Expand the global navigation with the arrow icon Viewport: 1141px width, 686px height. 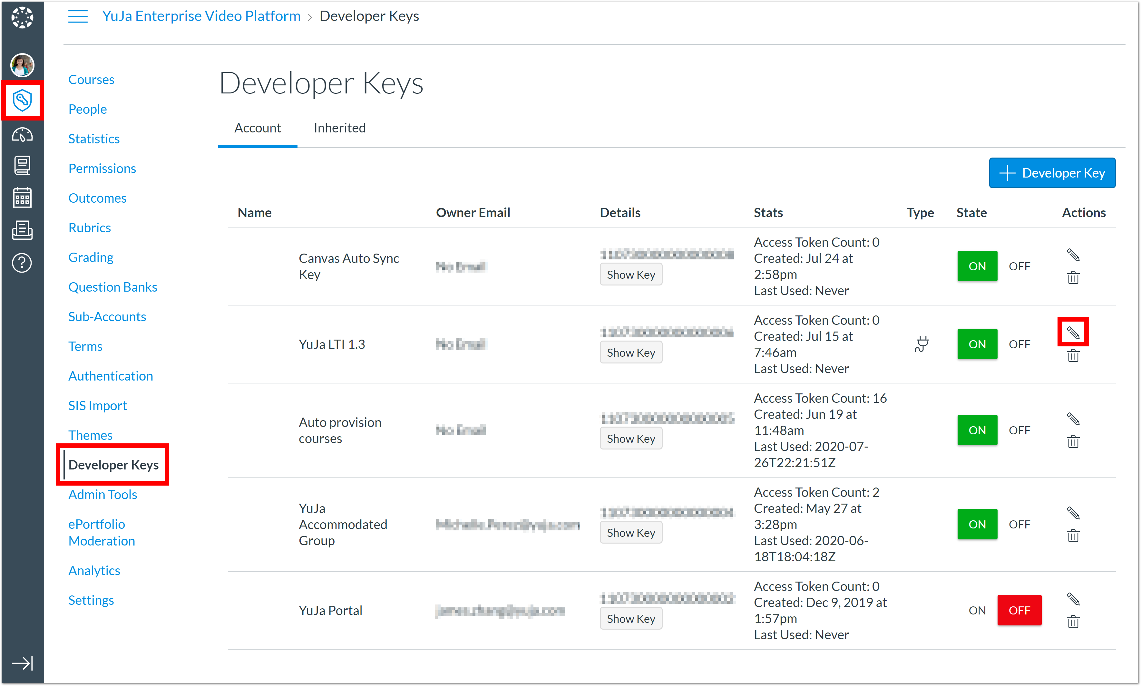point(22,663)
